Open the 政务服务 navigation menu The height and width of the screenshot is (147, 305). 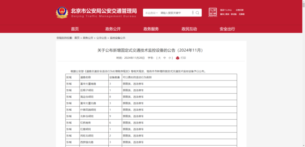[151, 29]
